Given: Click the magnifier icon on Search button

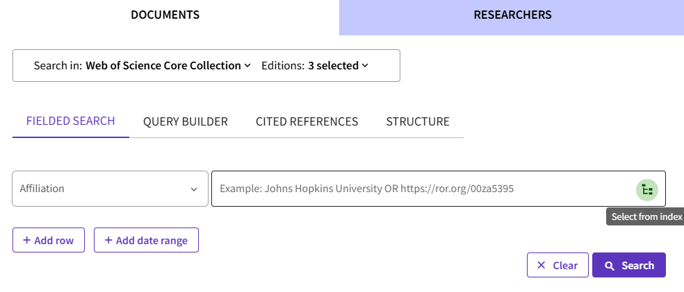Looking at the screenshot, I should pyautogui.click(x=610, y=266).
